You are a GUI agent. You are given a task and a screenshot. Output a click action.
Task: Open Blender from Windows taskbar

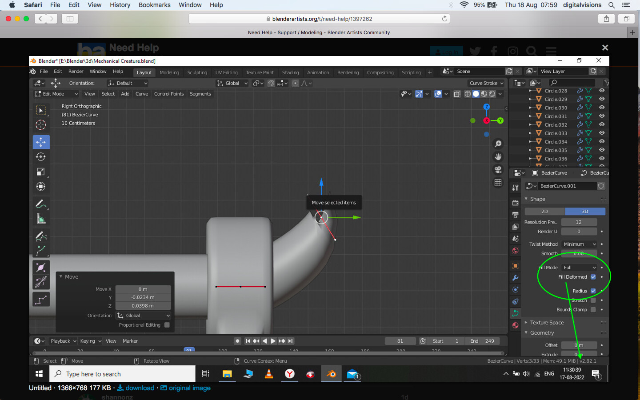[x=332, y=374]
